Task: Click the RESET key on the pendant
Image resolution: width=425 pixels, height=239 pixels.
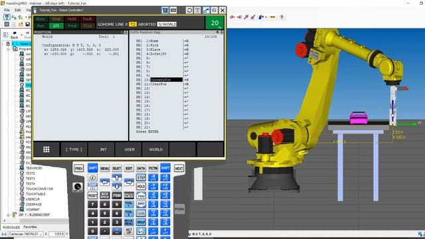Action: (92, 195)
